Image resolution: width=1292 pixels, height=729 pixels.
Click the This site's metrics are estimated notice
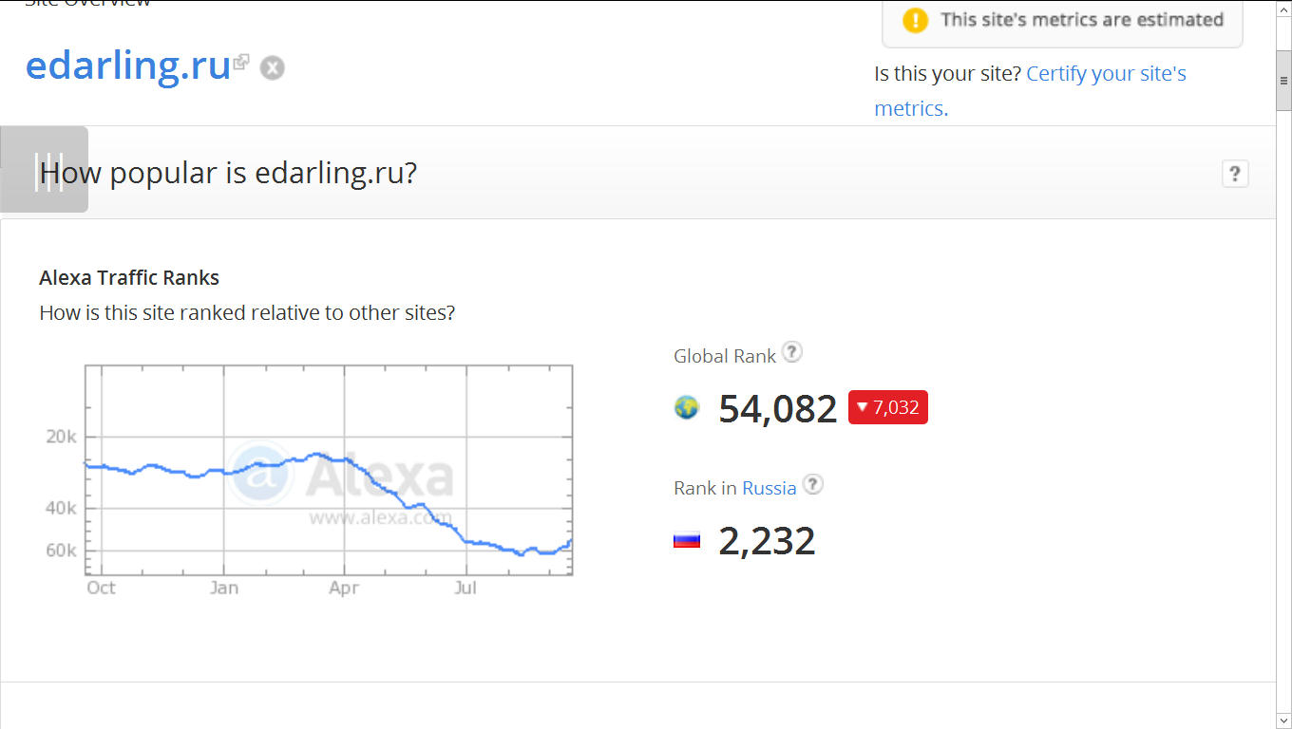tap(1062, 20)
